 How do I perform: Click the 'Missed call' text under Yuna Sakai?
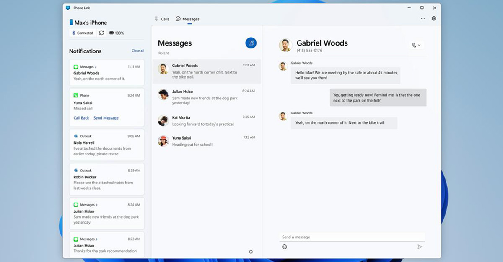(83, 109)
